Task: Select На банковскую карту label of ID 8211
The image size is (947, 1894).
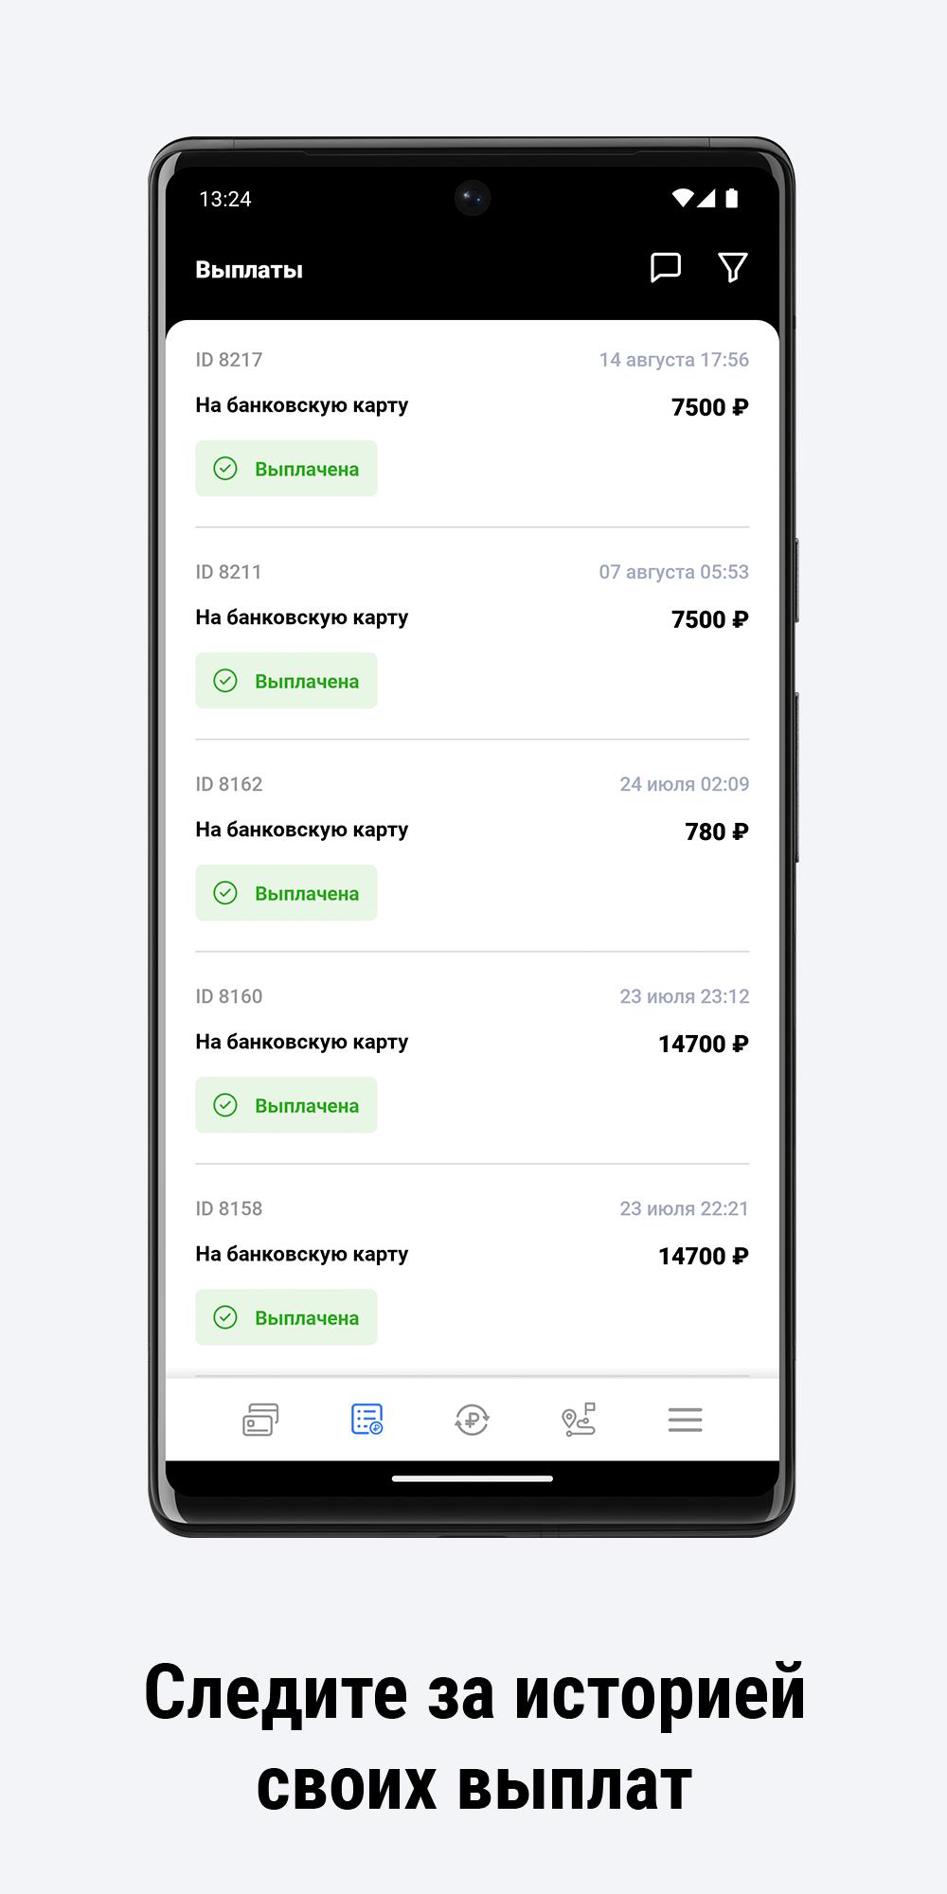Action: [x=302, y=617]
